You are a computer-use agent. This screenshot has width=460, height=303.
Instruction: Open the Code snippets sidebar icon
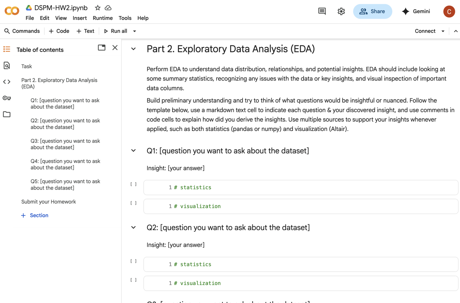[7, 82]
